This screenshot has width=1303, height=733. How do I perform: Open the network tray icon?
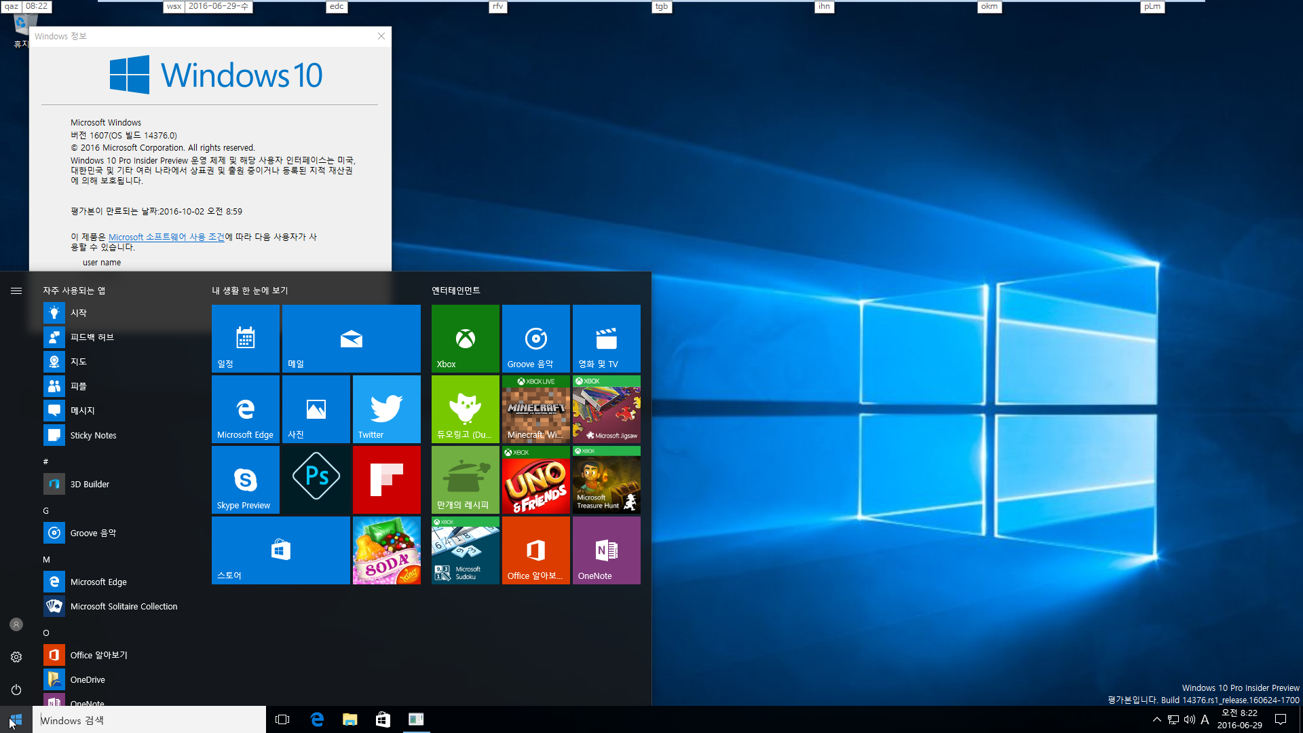pos(1173,719)
